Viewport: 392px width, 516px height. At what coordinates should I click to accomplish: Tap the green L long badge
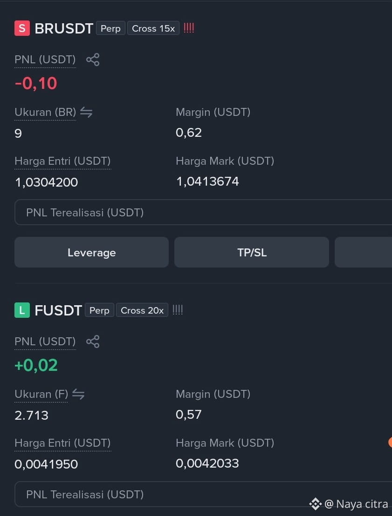[x=22, y=310]
